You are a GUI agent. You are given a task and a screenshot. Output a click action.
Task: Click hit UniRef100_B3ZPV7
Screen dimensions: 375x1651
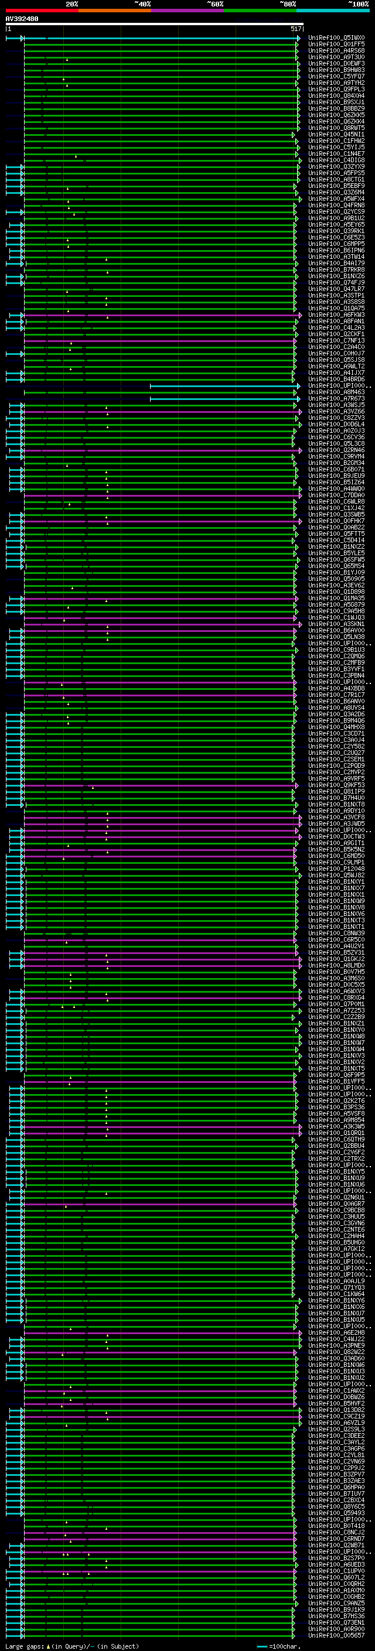pos(336,1474)
